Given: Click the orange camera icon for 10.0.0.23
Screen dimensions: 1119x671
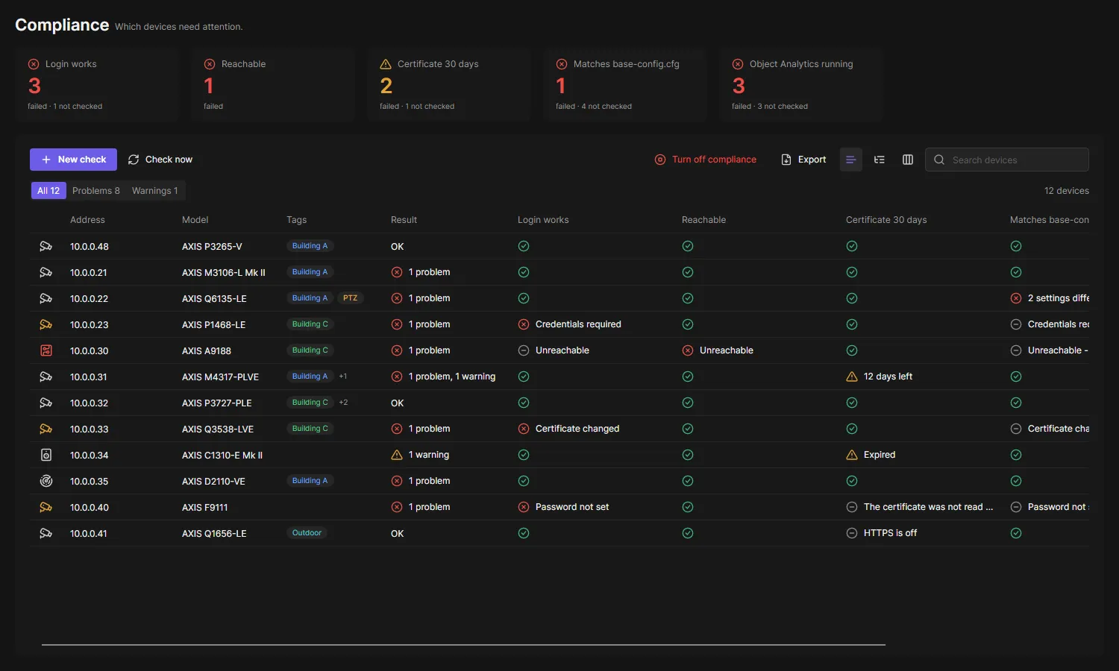Looking at the screenshot, I should (46, 324).
